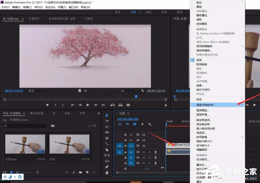Select the 绘图.mp4 thumbnail in the project bin
The width and height of the screenshot is (260, 183).
pyautogui.click(x=25, y=144)
